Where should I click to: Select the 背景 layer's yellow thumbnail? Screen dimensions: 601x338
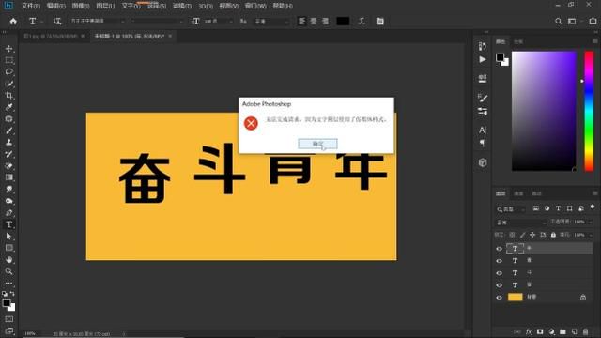(x=516, y=298)
